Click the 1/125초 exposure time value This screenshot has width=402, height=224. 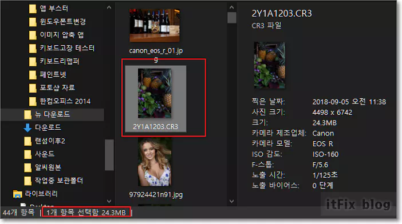[325, 175]
